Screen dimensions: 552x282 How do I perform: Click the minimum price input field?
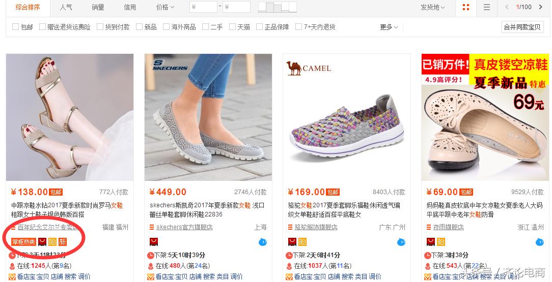click(x=203, y=7)
